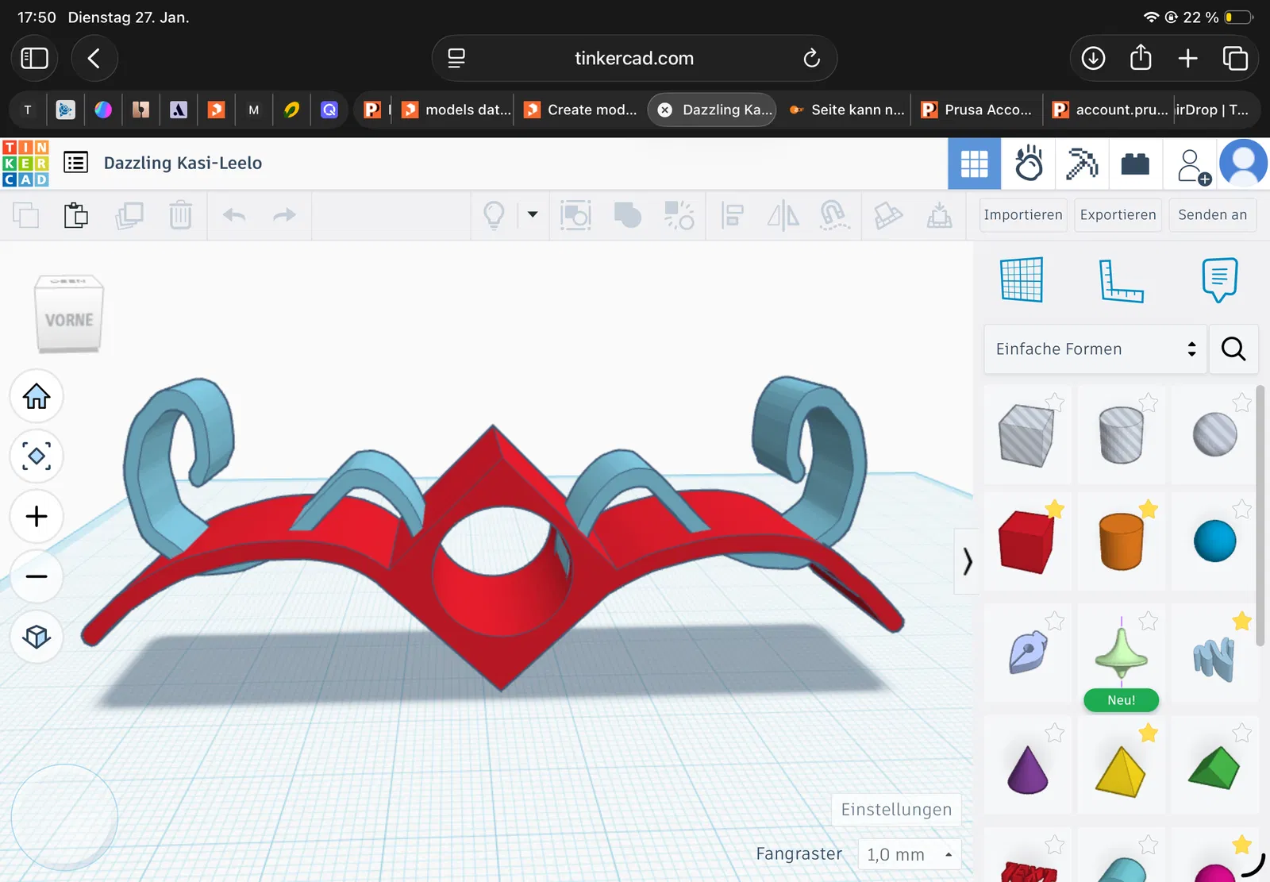Open the design list icon beside title

coord(75,163)
